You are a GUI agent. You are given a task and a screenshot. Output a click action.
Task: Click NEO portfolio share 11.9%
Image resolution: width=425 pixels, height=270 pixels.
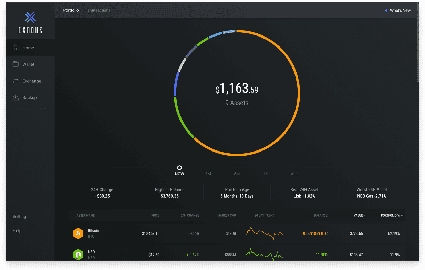(395, 255)
